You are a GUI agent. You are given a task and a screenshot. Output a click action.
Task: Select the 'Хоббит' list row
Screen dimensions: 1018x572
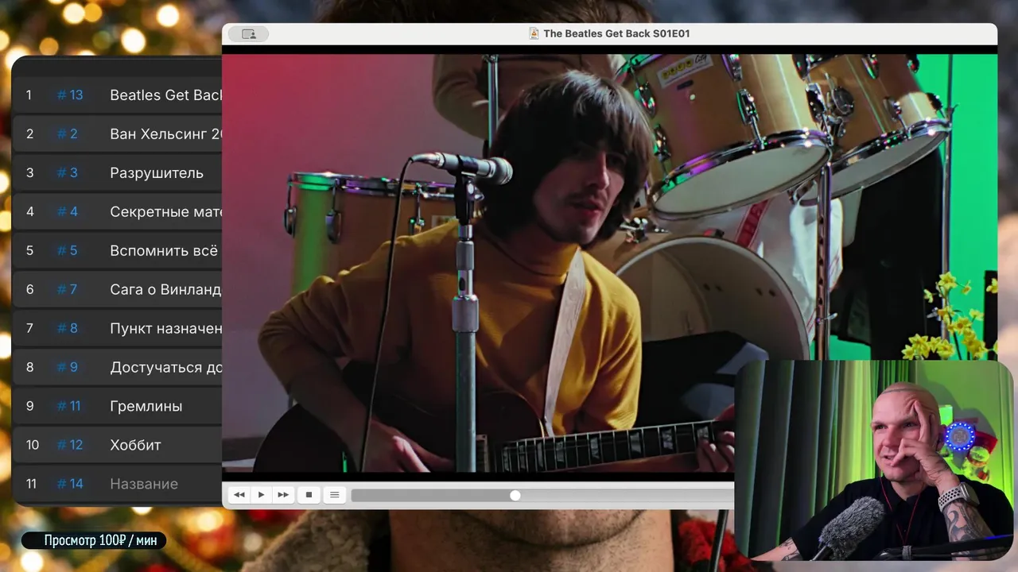[118, 445]
